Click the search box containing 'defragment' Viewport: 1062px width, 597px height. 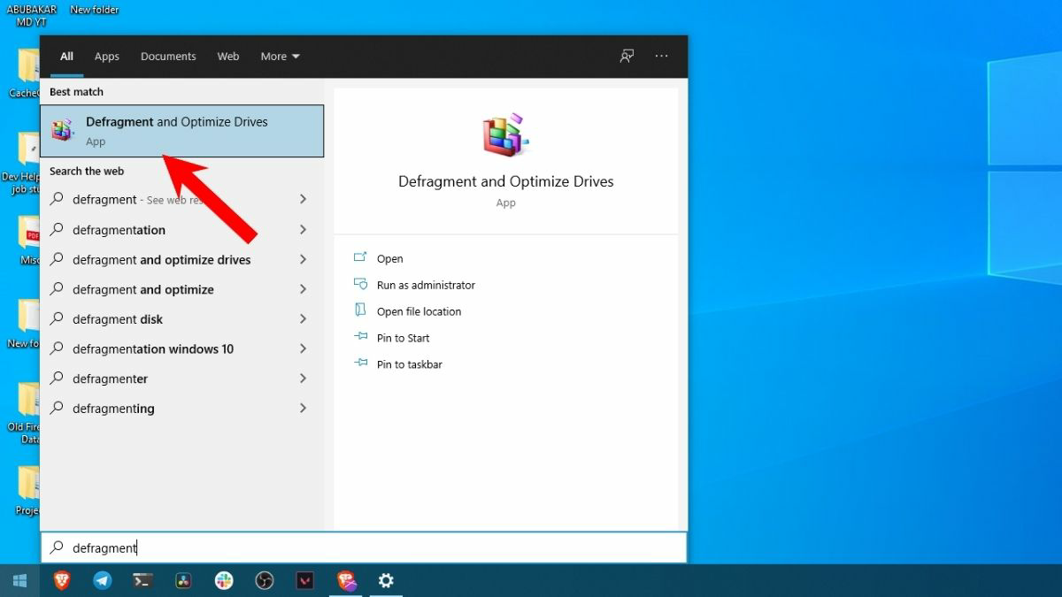click(364, 547)
